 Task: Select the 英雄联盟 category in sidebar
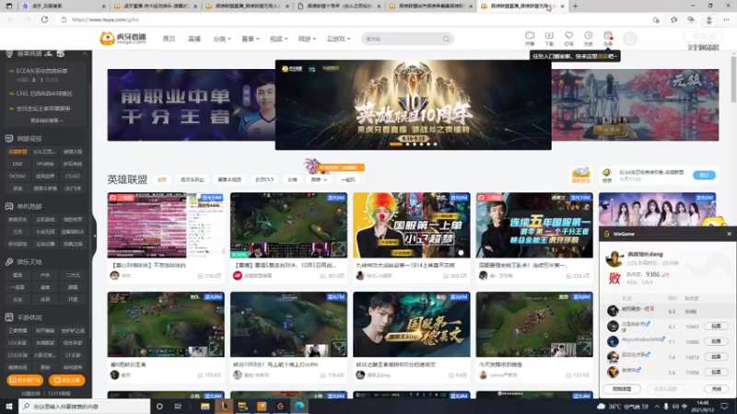point(18,152)
